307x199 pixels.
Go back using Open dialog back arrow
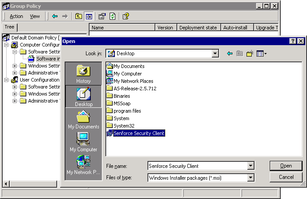(230, 53)
